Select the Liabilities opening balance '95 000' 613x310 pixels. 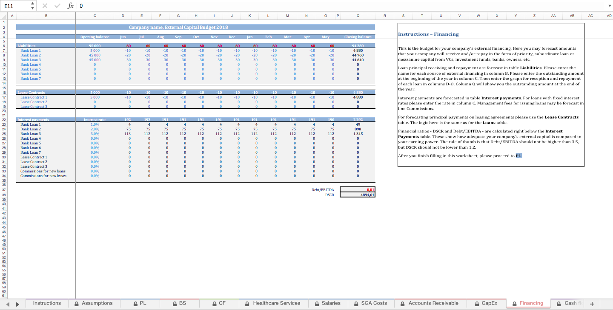(x=95, y=46)
